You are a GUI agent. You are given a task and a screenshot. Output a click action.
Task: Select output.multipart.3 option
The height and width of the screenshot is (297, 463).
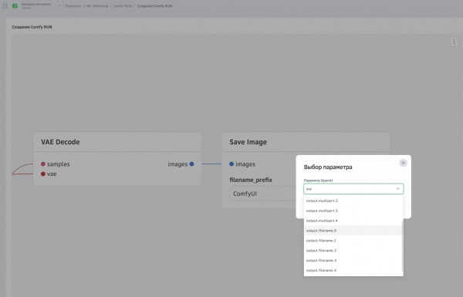(353, 211)
